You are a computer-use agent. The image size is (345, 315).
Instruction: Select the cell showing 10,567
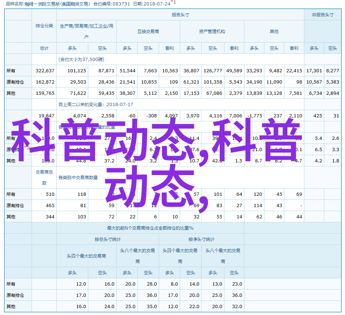point(314,82)
